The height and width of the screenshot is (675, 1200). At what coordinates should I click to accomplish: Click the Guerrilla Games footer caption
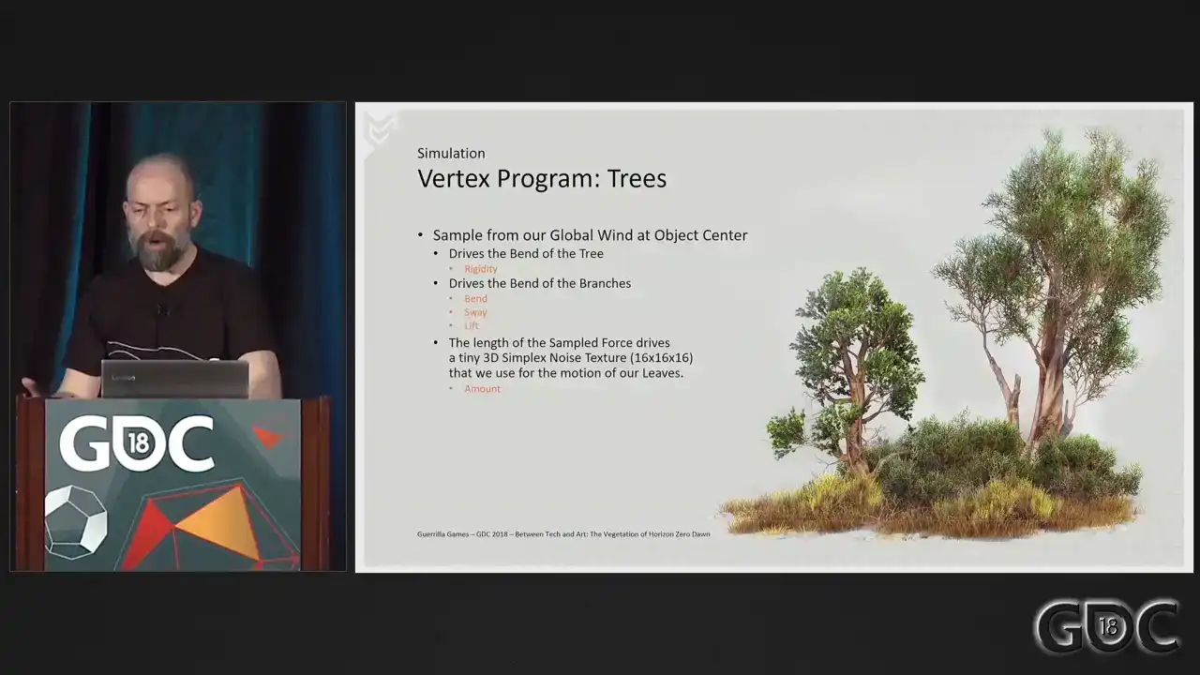[563, 534]
